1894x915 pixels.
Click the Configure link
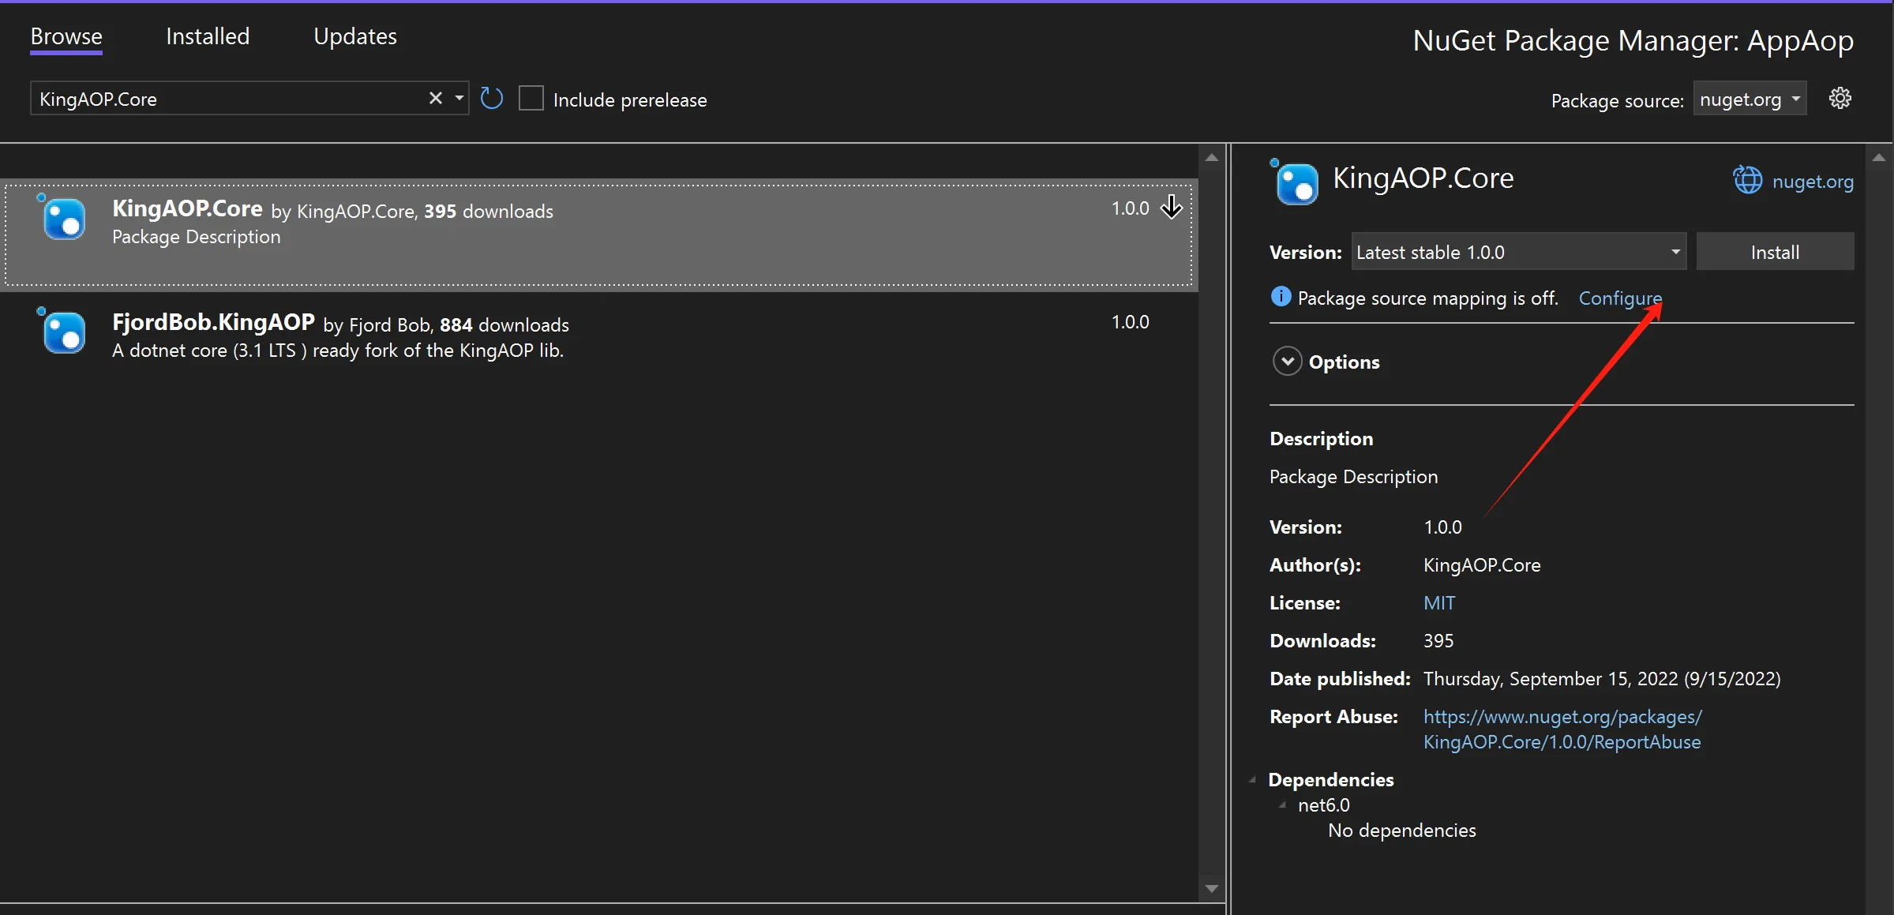pos(1619,298)
